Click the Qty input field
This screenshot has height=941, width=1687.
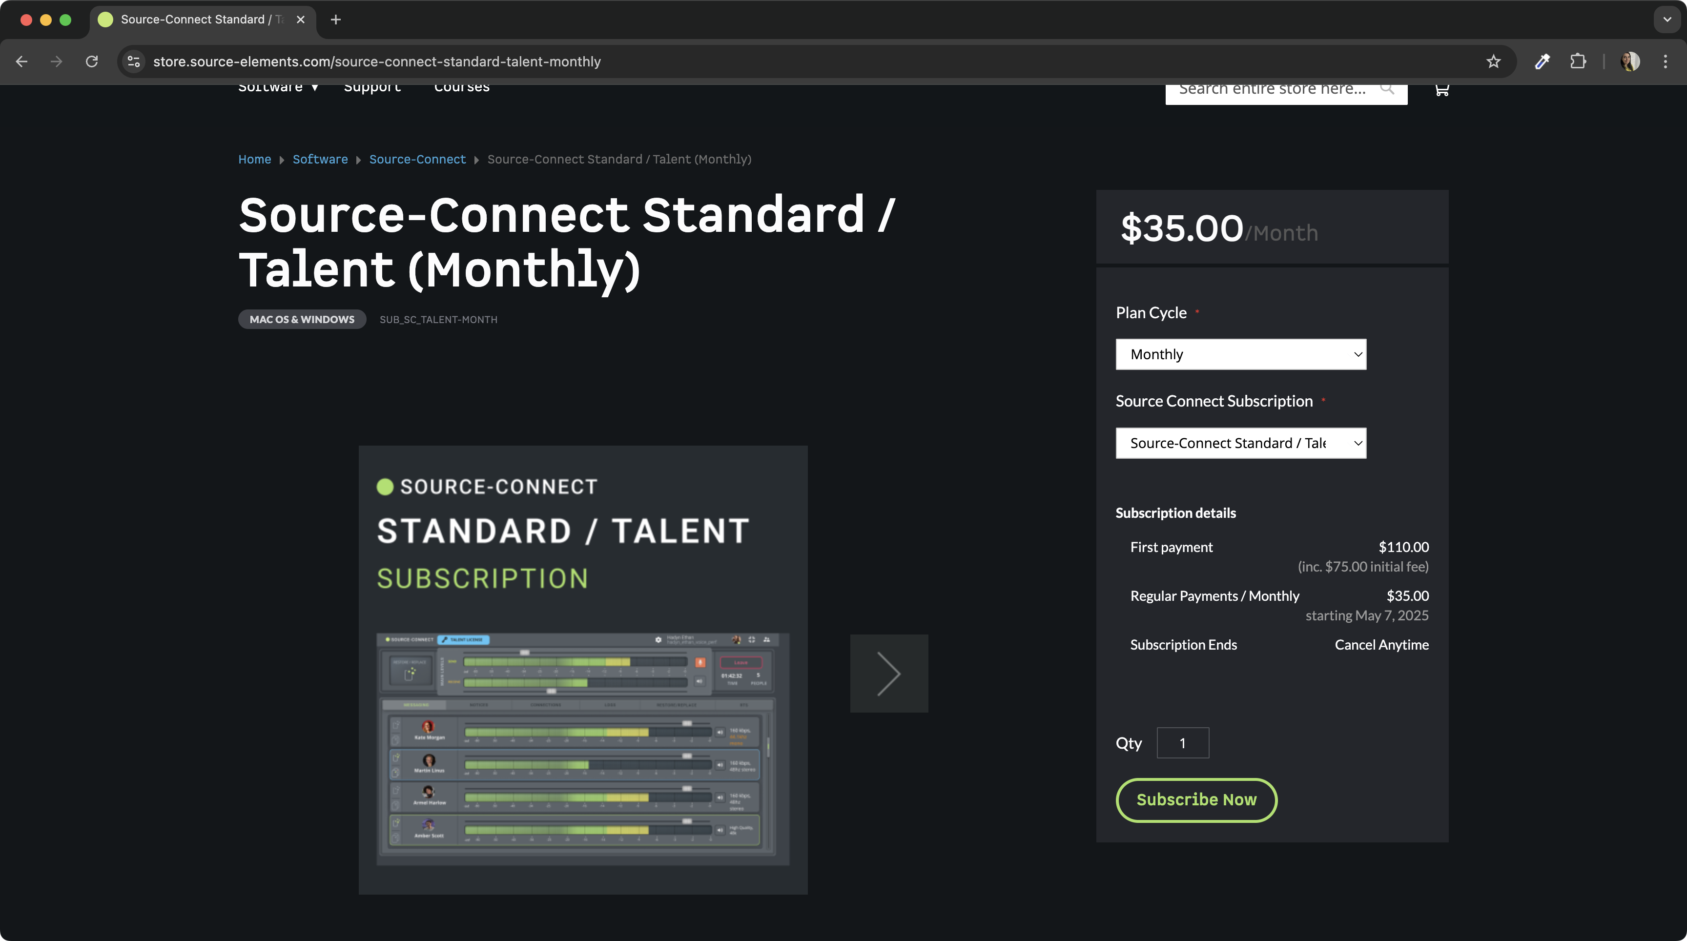point(1182,742)
